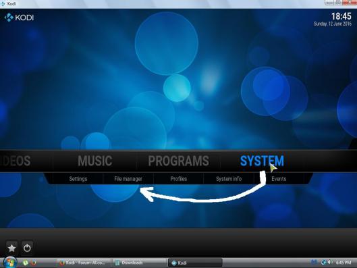Image resolution: width=357 pixels, height=268 pixels.
Task: Go to the partially visible VIDEOS item
Action: pos(16,161)
